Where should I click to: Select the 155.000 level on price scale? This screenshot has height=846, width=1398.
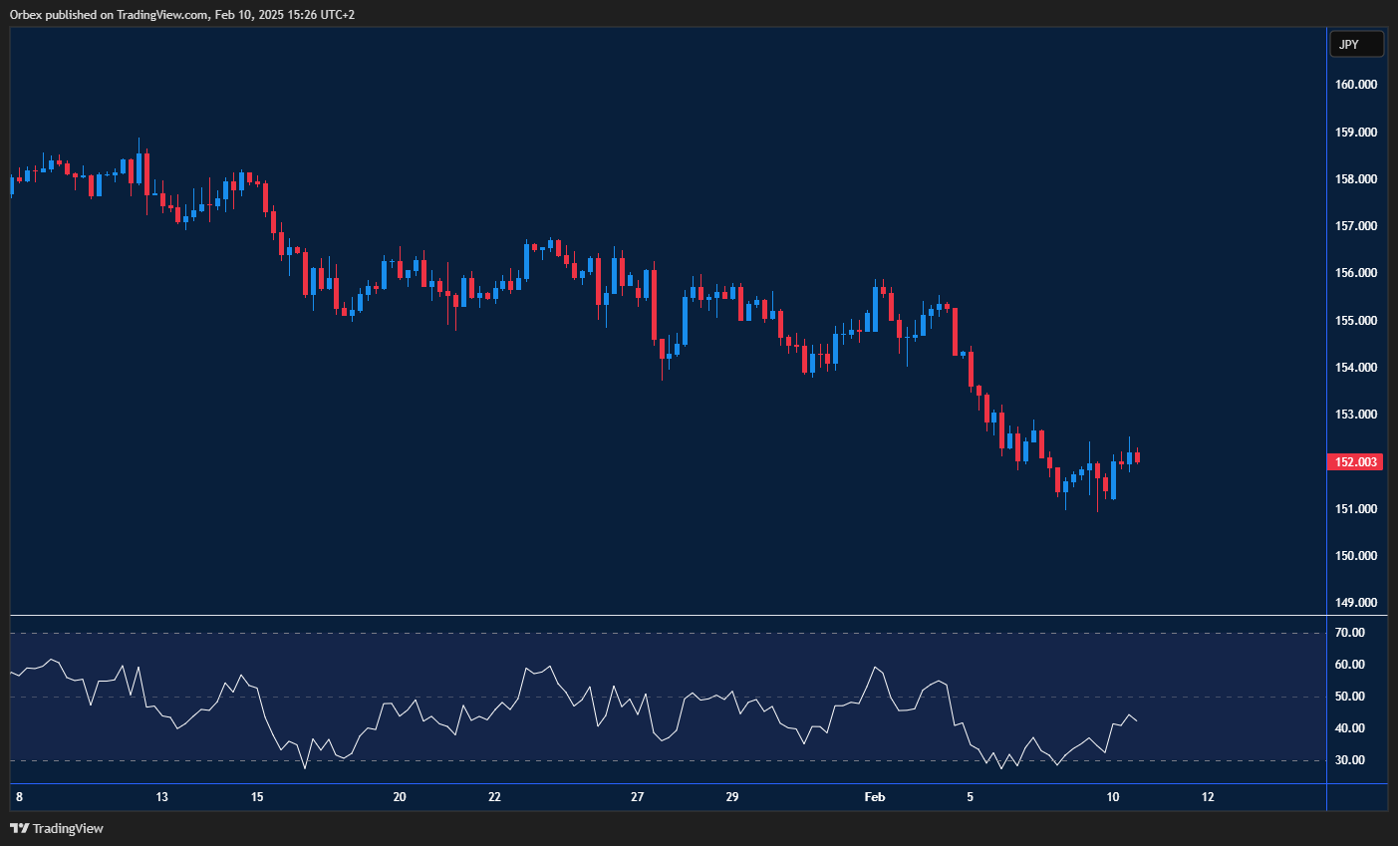[x=1356, y=321]
